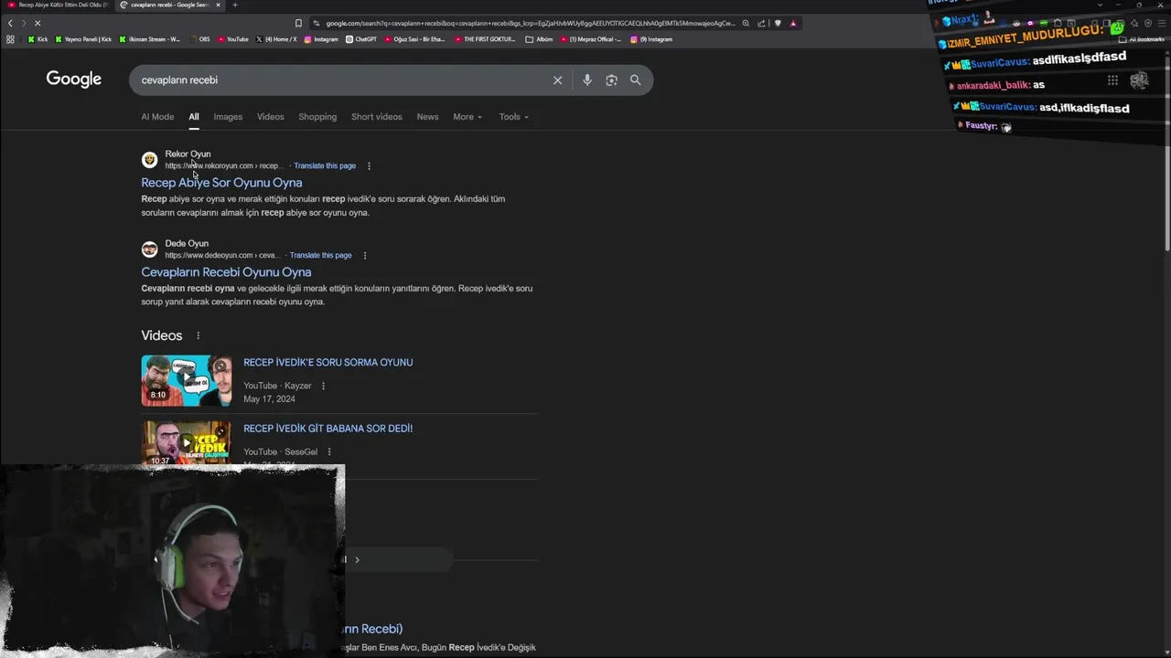Open options for the SeseGel video result
The height and width of the screenshot is (658, 1171).
[x=329, y=451]
